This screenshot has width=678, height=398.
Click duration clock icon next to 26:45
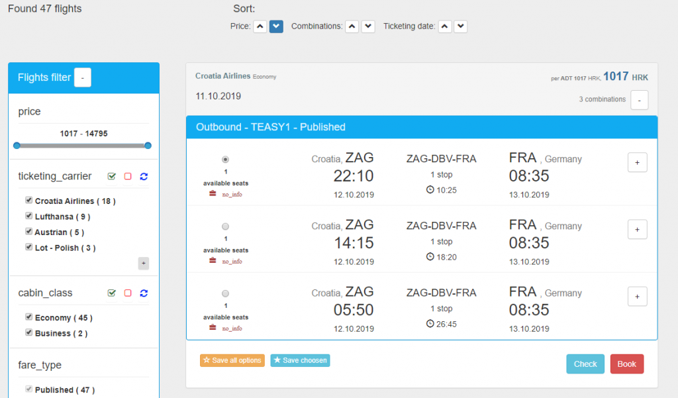[x=430, y=324]
